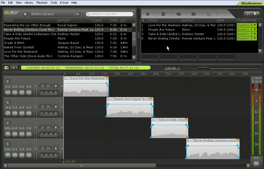264x169 pixels.
Task: Skip to previous track with rewind icon
Action: click(x=178, y=14)
